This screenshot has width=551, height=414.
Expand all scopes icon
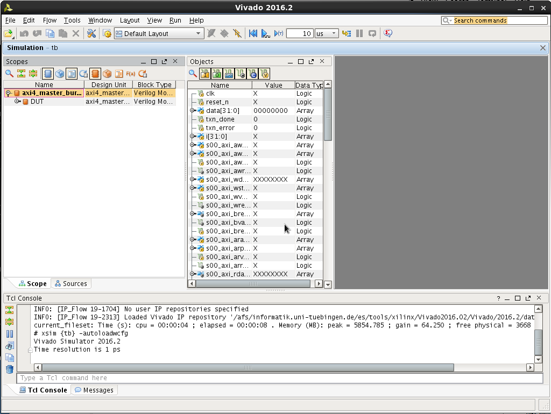pyautogui.click(x=33, y=74)
